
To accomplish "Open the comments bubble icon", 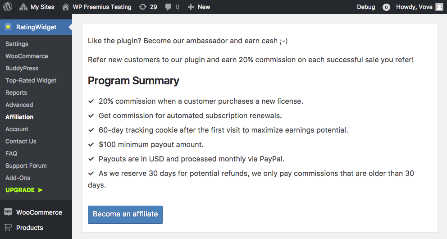I will tap(169, 7).
